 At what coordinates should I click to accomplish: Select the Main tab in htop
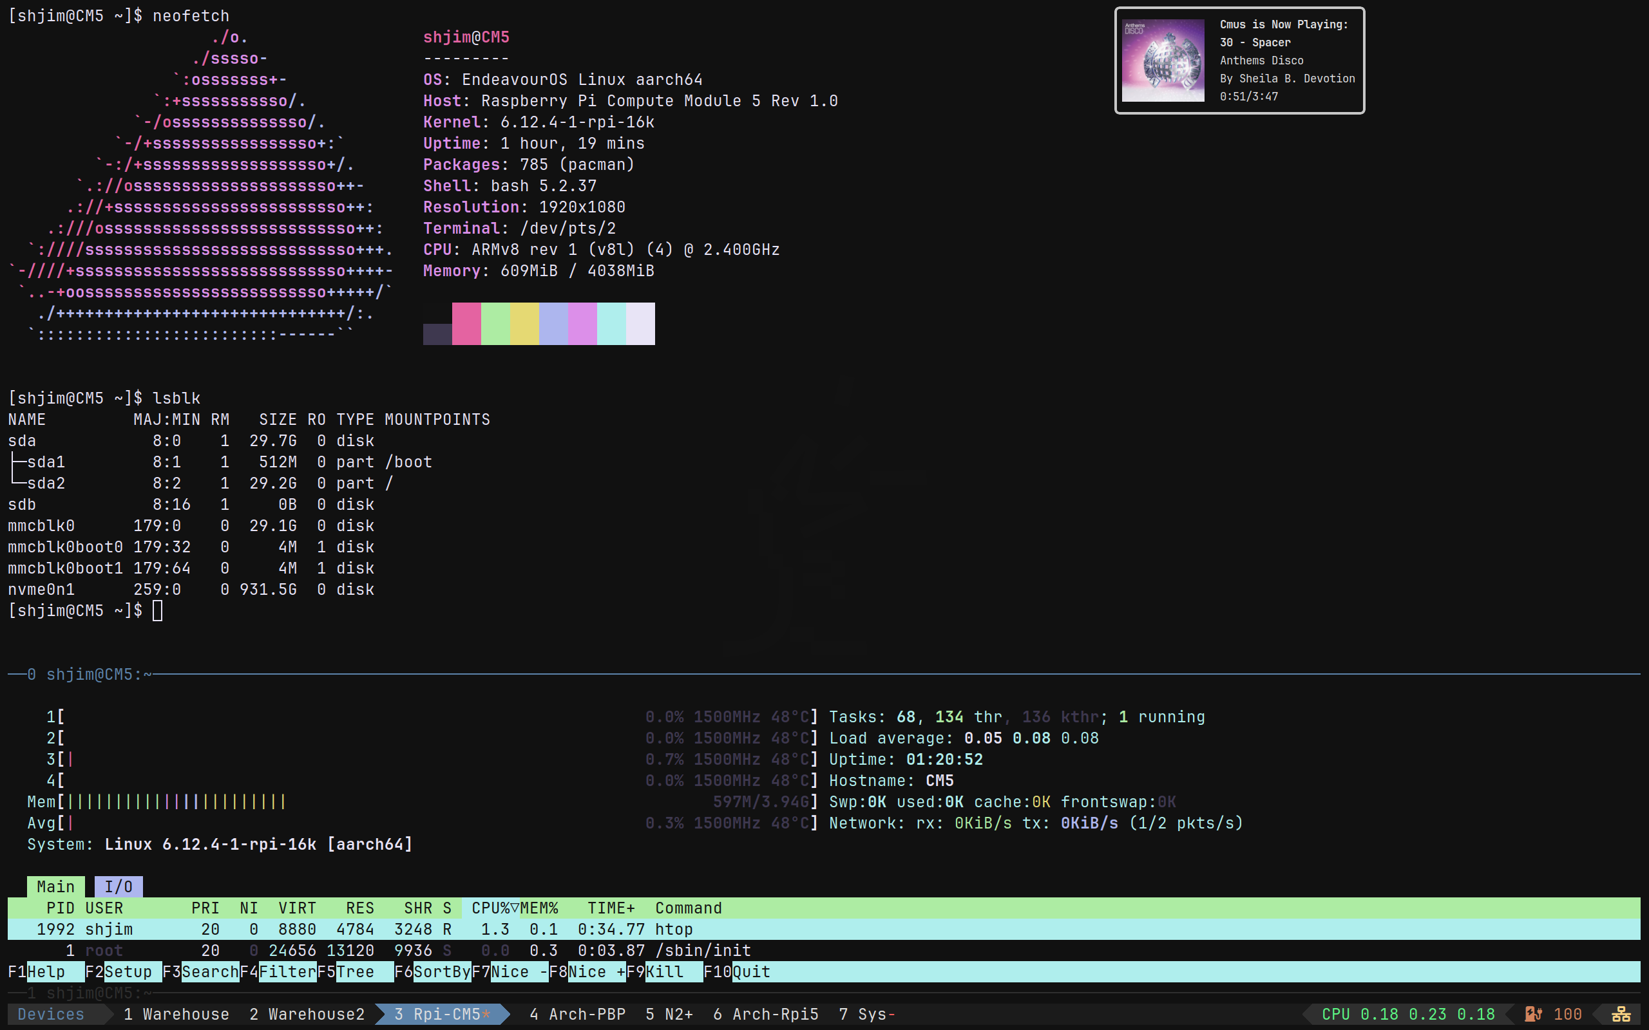coord(56,886)
